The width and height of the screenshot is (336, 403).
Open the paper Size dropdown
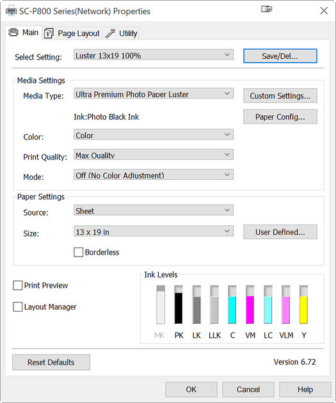(x=154, y=232)
